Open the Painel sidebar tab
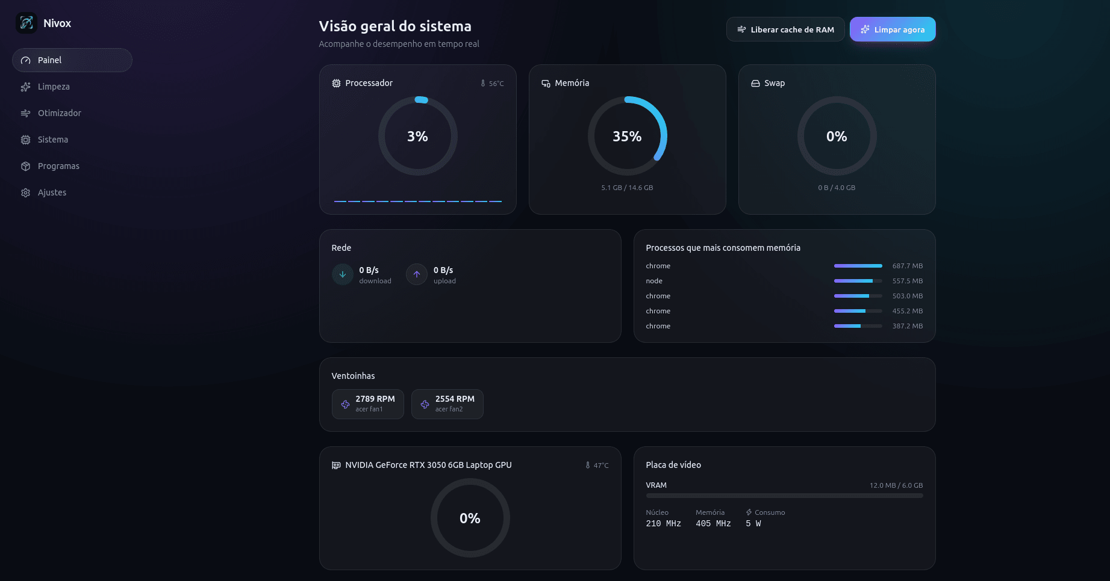 pos(72,60)
